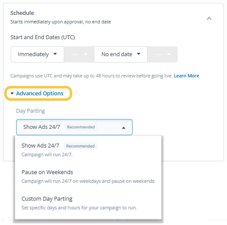227x225 pixels.
Task: Click the disabled end time field
Action: click(162, 54)
